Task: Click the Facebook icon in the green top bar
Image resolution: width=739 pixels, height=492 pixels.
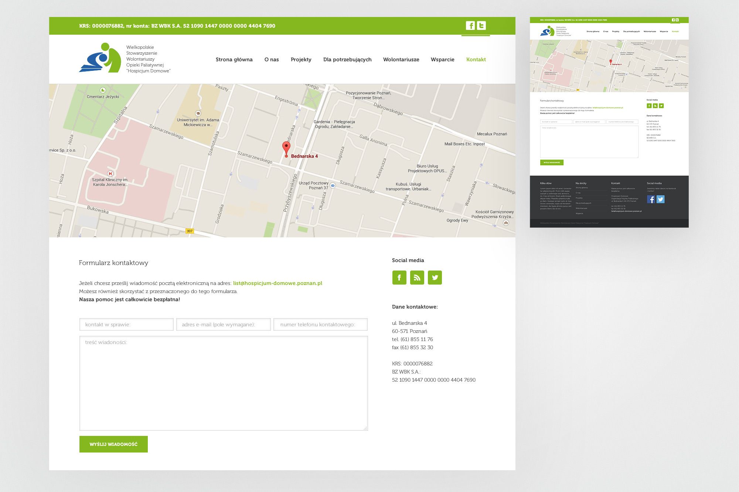Action: click(470, 25)
